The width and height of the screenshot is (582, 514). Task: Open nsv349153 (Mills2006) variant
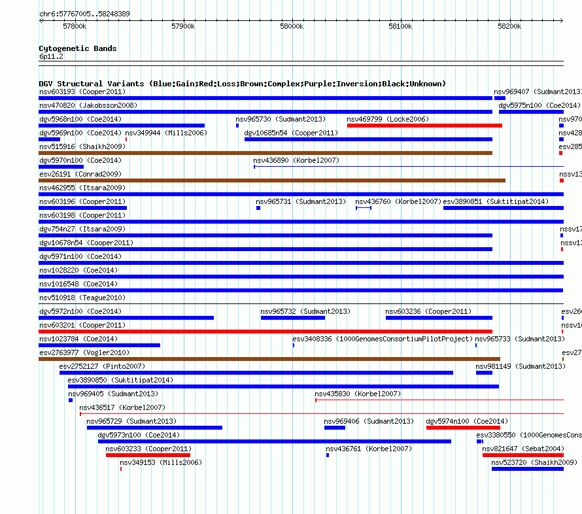point(121,469)
